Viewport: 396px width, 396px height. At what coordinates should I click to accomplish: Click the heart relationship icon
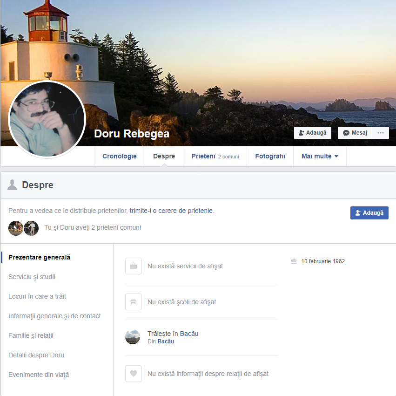pos(134,374)
